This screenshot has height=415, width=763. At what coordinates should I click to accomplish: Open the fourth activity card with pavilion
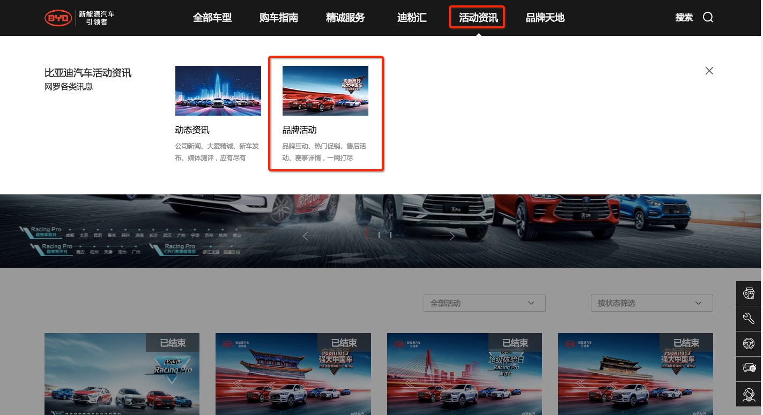pos(635,374)
